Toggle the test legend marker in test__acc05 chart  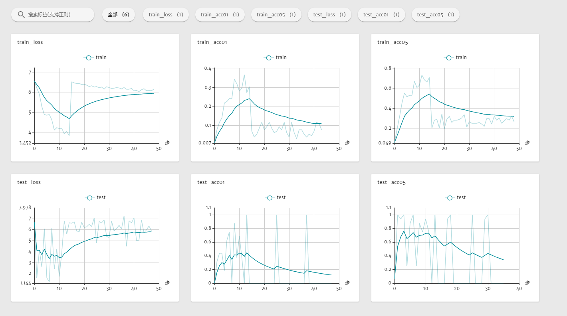click(450, 198)
